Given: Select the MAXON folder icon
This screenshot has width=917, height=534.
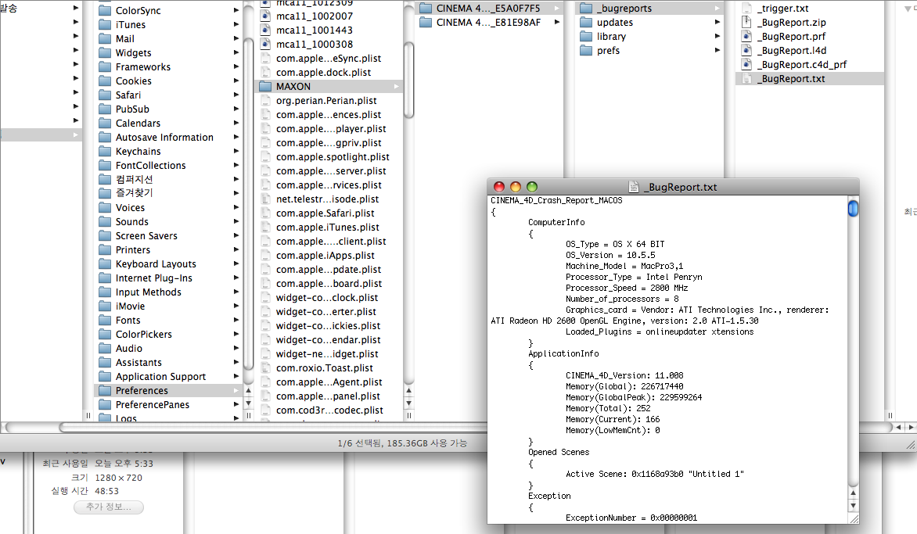Looking at the screenshot, I should click(265, 87).
